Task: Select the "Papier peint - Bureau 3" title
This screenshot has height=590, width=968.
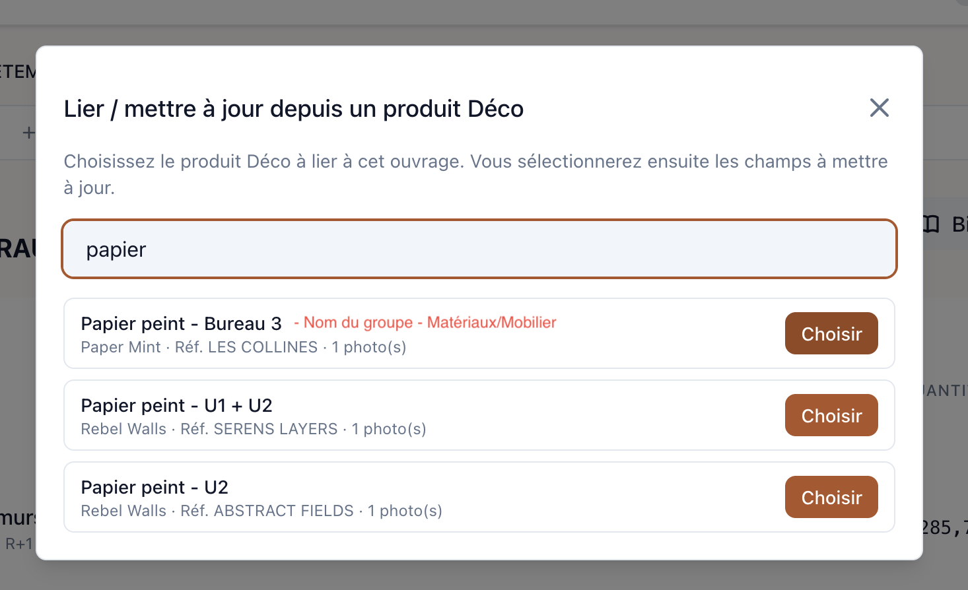Action: (181, 323)
